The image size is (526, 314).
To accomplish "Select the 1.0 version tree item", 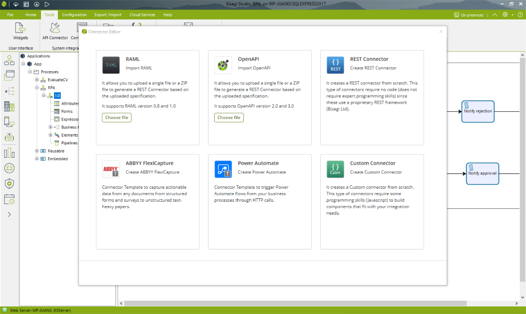I will point(57,96).
